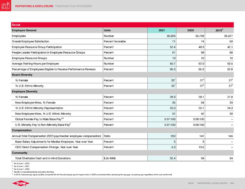Click the 'Compensation' section header
The height and width of the screenshot is (189, 245).
click(x=22, y=130)
